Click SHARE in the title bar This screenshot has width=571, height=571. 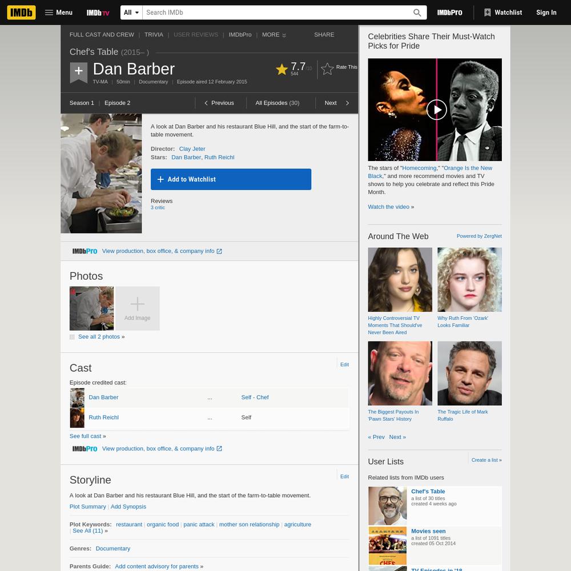(324, 35)
